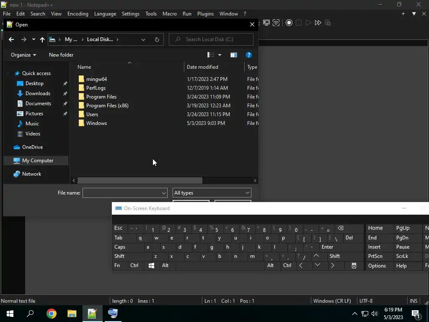The height and width of the screenshot is (322, 429).
Task: Click the Search Local Disk (C:) box
Action: coord(211,39)
